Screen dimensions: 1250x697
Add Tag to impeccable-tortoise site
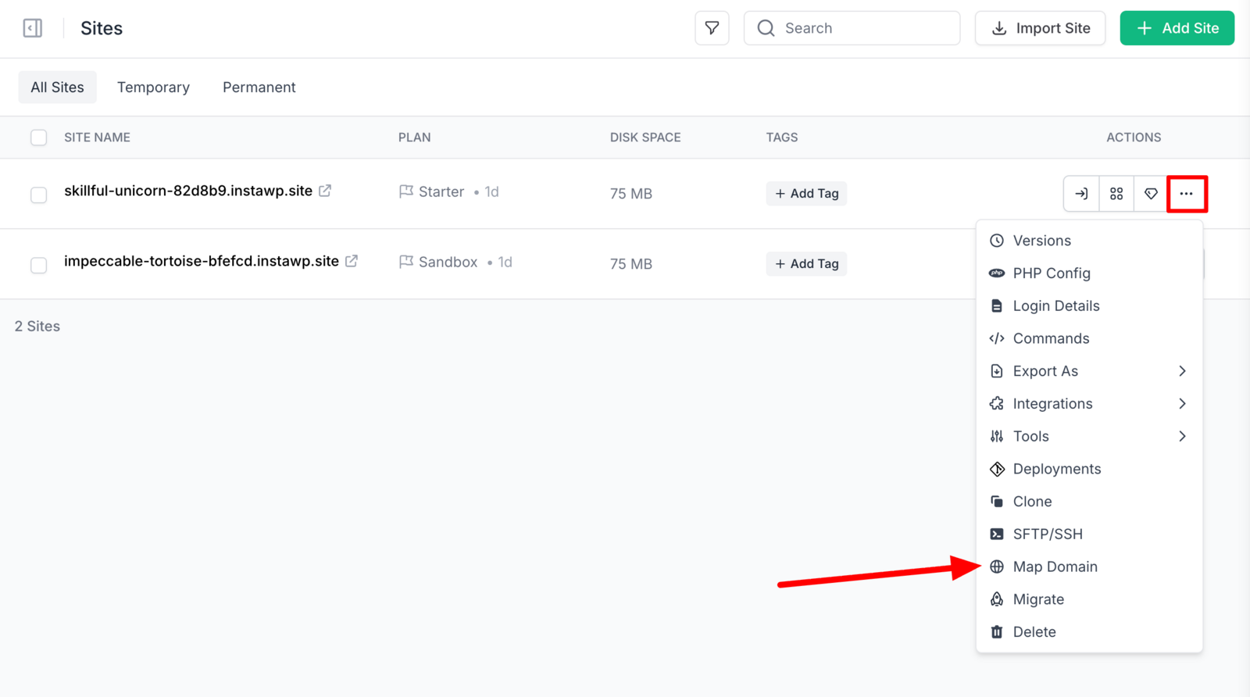(x=806, y=264)
